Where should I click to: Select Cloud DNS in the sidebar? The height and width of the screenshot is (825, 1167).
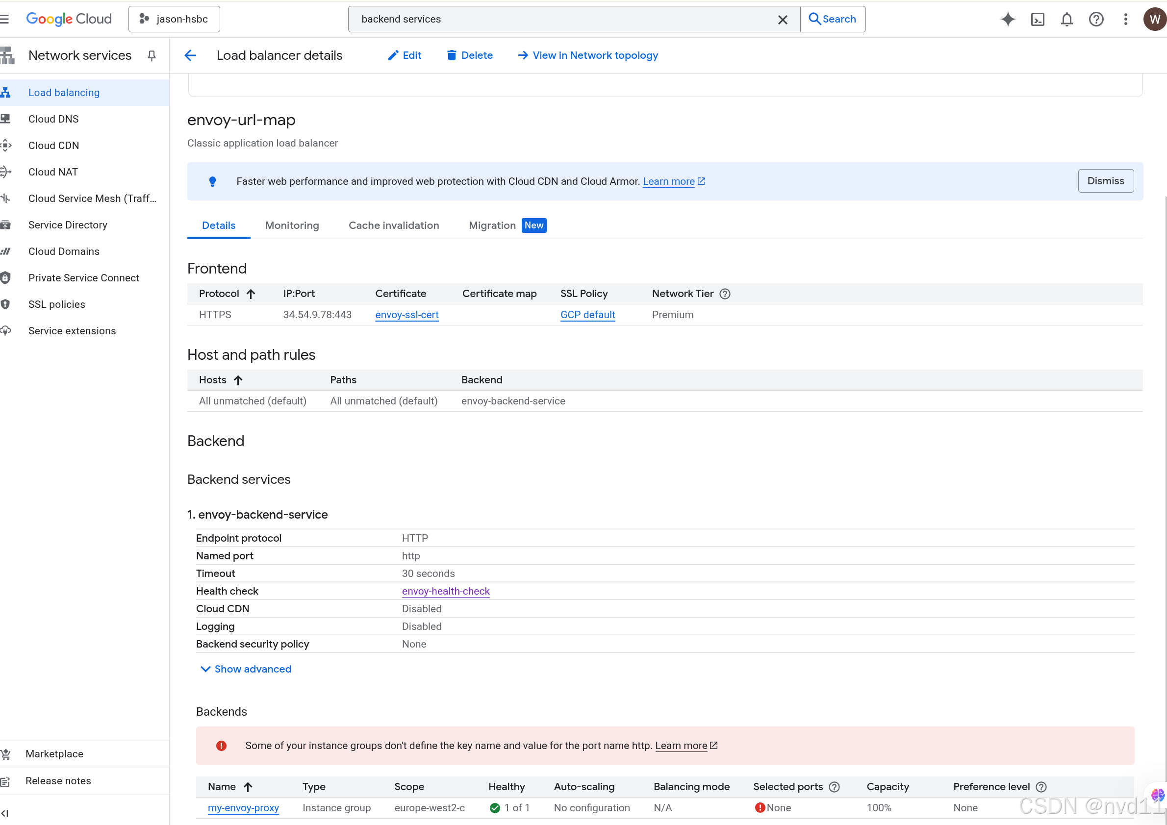coord(53,119)
